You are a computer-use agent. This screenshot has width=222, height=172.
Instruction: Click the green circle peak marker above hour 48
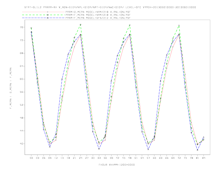click(130, 25)
